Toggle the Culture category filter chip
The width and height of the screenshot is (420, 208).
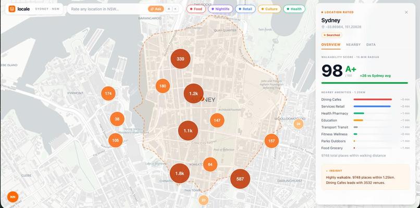click(x=269, y=9)
